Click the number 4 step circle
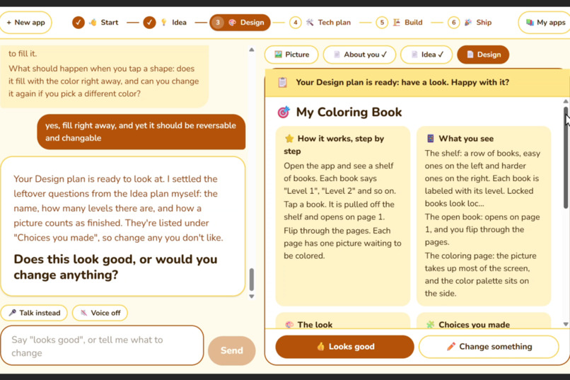570x380 pixels. [x=295, y=23]
